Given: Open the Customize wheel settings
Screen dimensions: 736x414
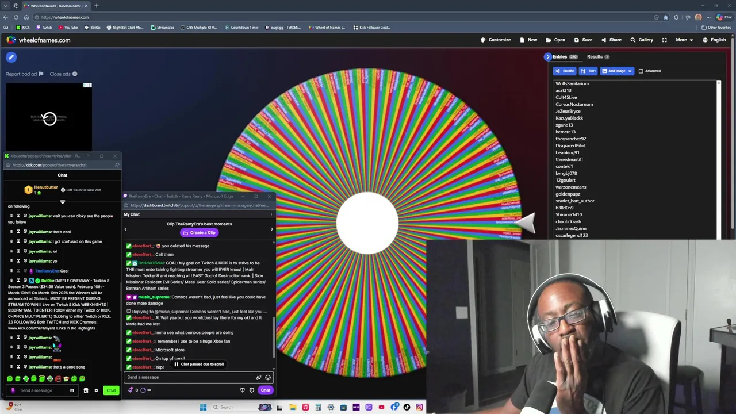Looking at the screenshot, I should 496,40.
